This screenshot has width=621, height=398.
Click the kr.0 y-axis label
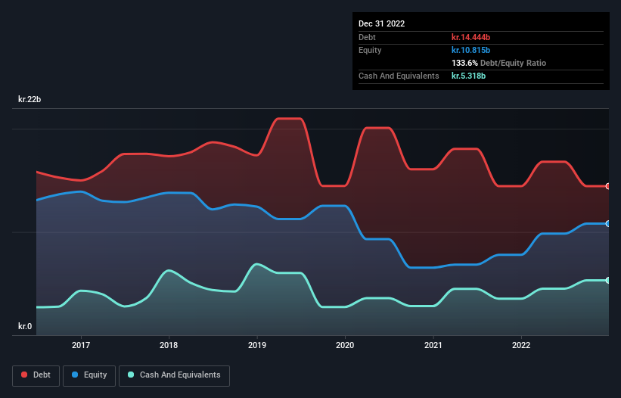(x=25, y=326)
